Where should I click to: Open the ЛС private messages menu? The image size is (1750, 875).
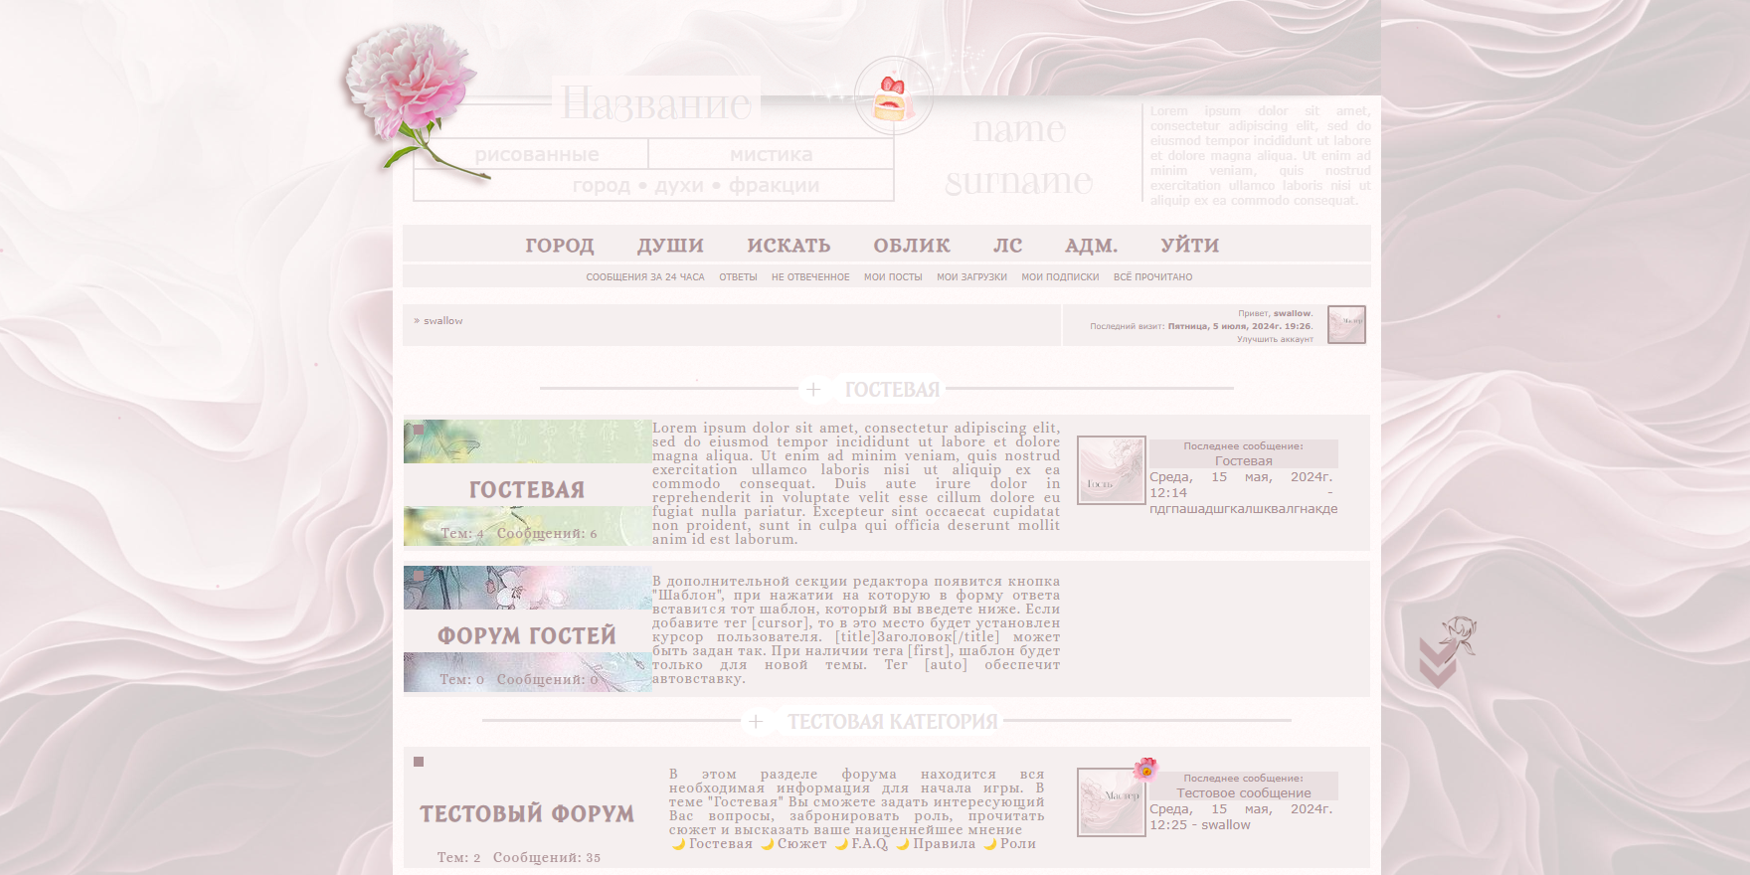pos(1008,246)
